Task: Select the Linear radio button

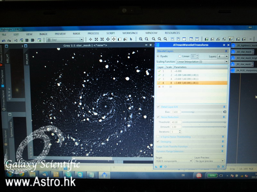Action: click(180, 56)
